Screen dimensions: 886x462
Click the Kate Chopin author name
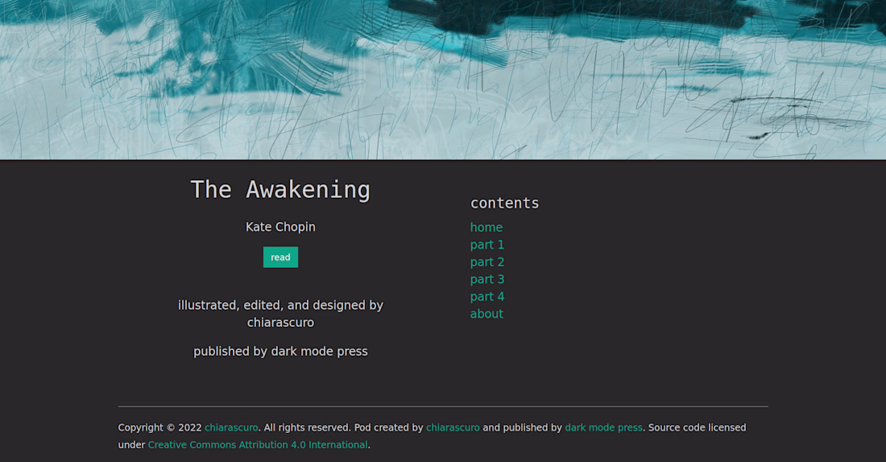(280, 227)
